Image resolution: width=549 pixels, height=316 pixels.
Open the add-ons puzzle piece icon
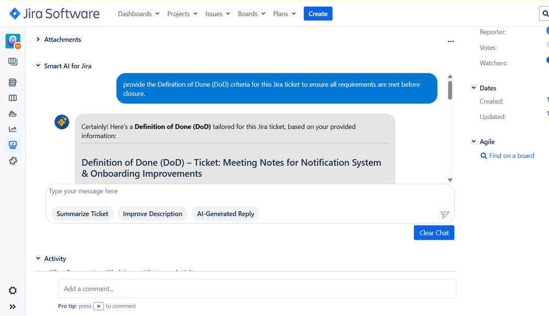pyautogui.click(x=13, y=161)
